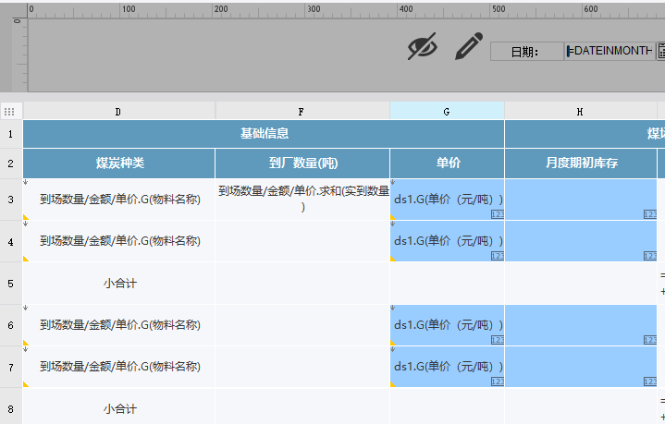Select row 7 header
Screen dimensions: 665x424
click(x=11, y=367)
